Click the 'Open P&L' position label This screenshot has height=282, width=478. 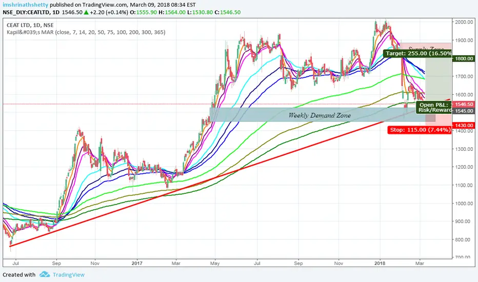point(434,105)
